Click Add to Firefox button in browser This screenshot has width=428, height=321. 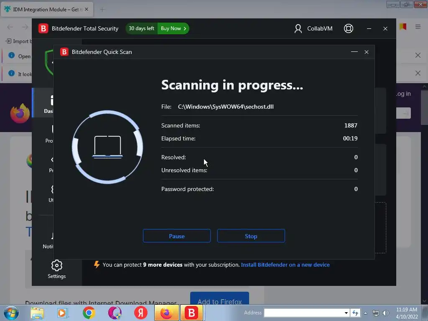219,299
